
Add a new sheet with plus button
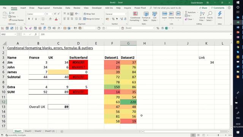click(x=62, y=131)
